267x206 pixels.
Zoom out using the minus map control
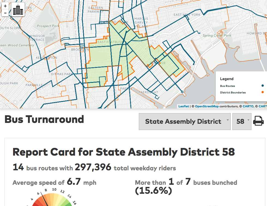click(5, 13)
